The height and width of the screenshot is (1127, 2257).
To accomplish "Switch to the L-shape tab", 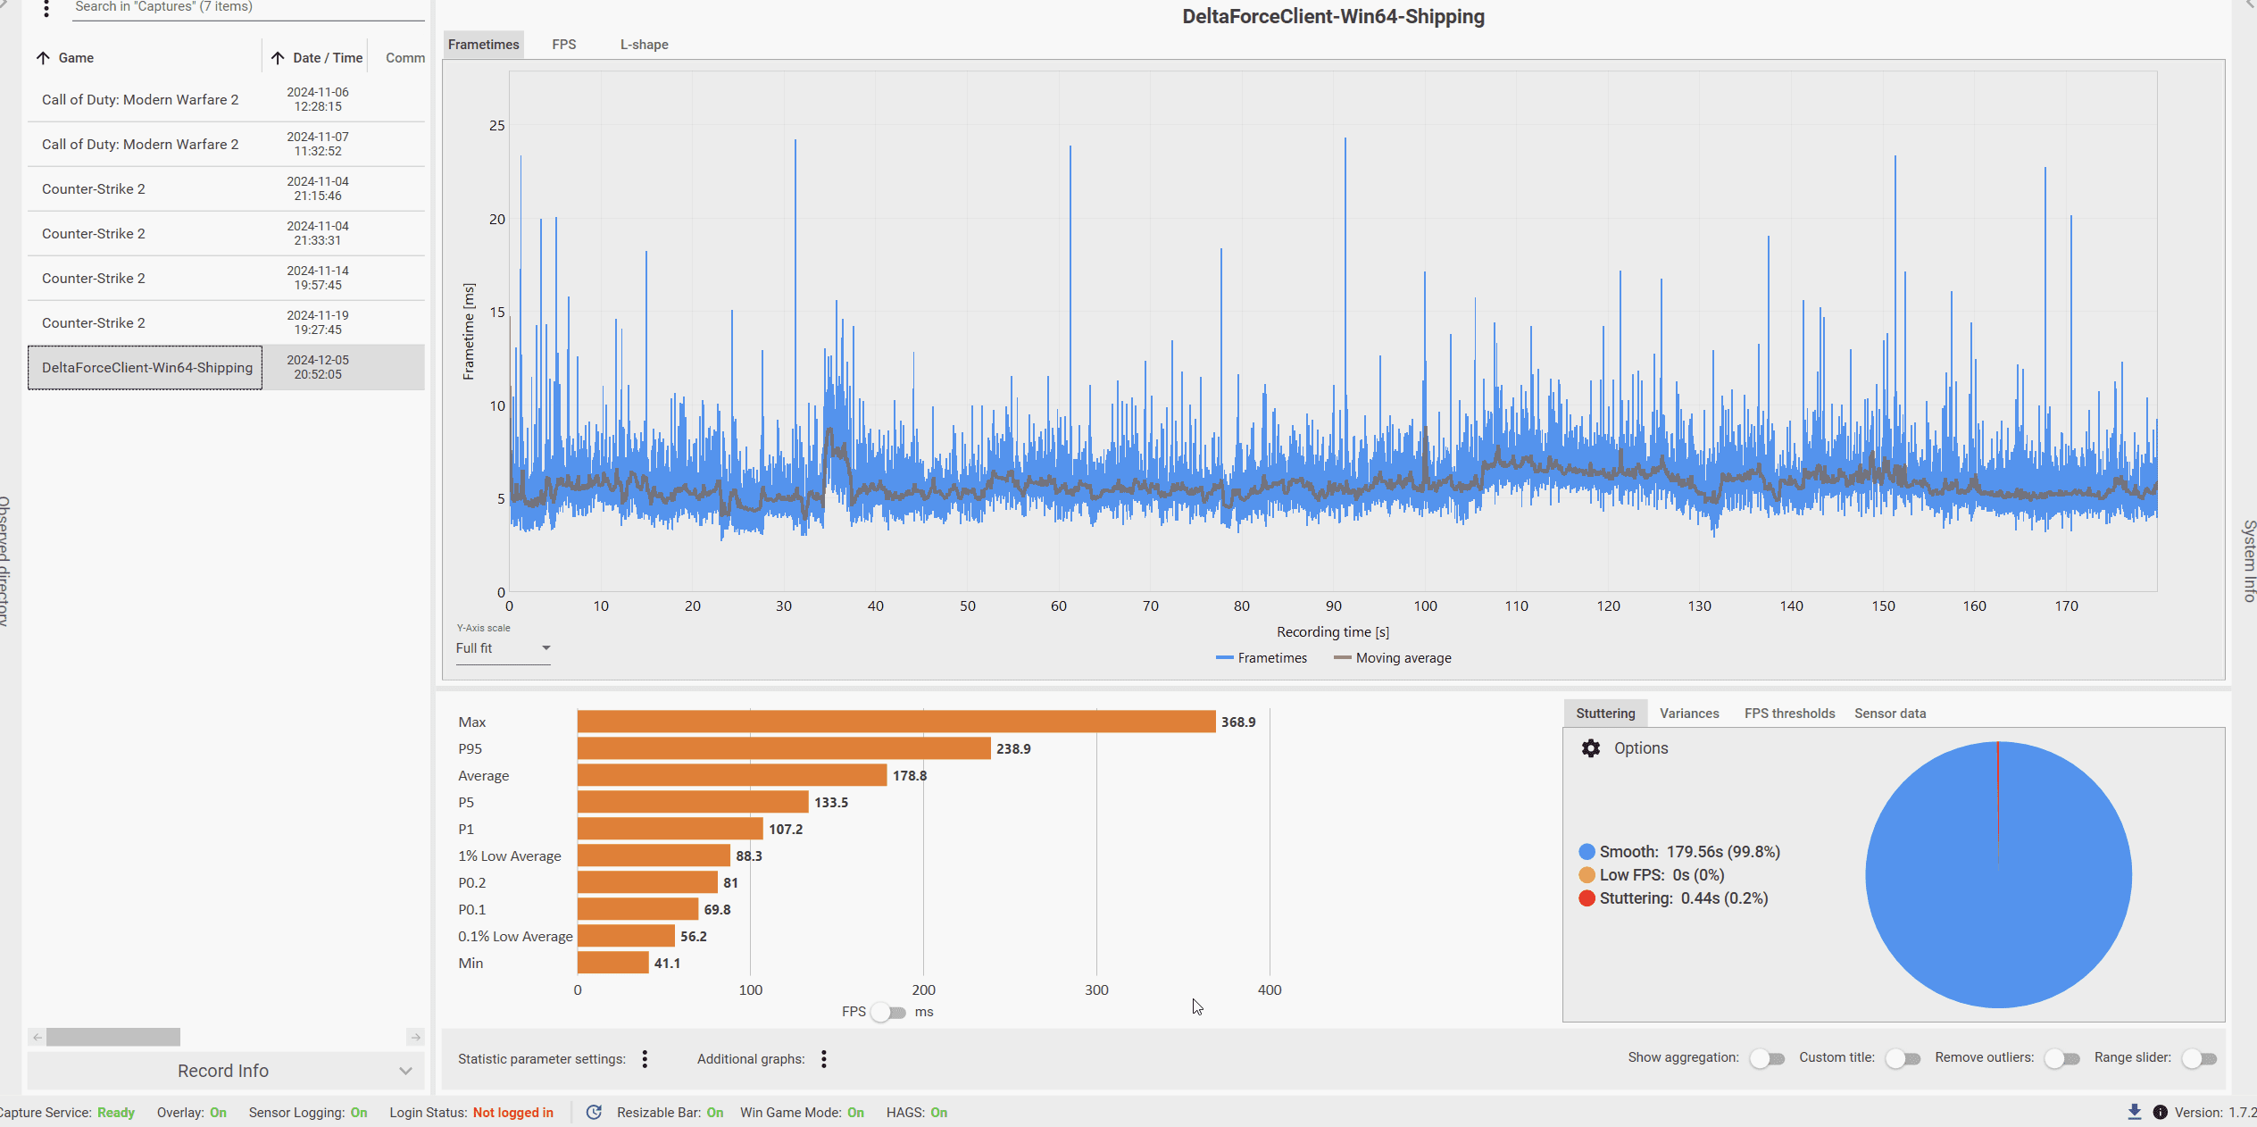I will tap(644, 45).
